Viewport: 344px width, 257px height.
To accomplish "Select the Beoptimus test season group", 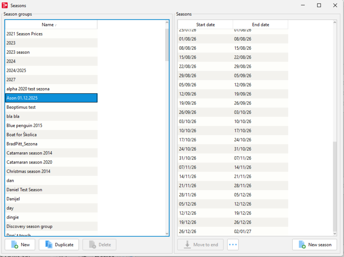I will click(x=51, y=107).
